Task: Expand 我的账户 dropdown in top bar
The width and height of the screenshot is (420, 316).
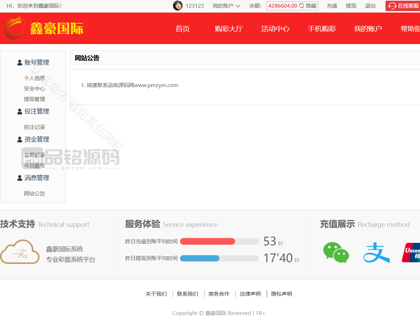Action: [x=226, y=6]
